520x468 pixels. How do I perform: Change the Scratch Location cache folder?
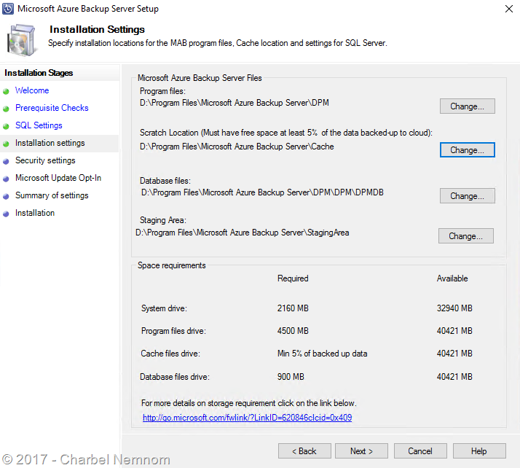coord(468,149)
